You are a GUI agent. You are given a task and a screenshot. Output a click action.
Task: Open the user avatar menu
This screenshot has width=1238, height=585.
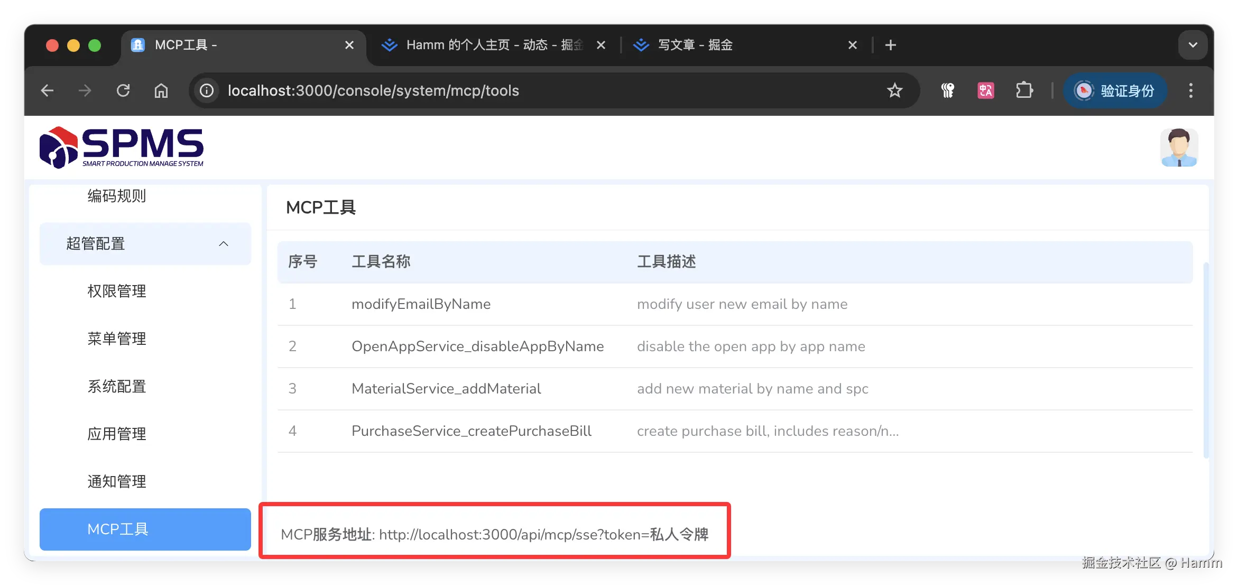(1179, 147)
